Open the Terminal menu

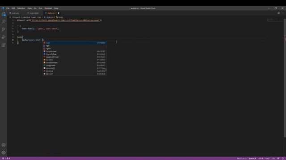(x=48, y=8)
